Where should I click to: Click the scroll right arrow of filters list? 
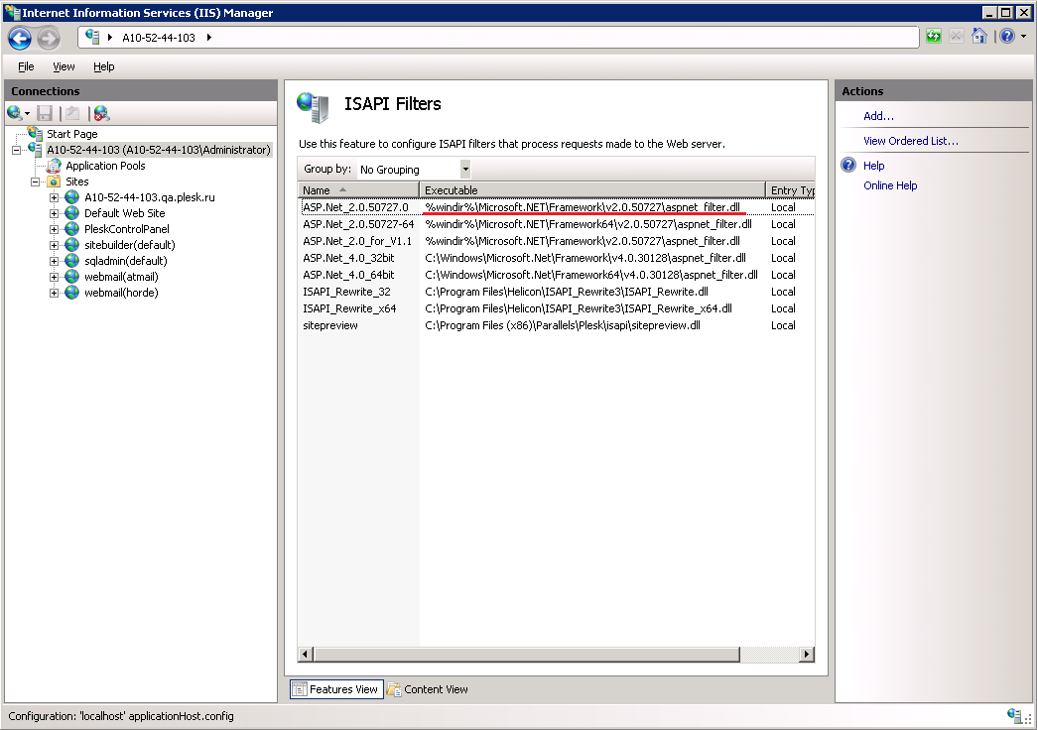pyautogui.click(x=806, y=655)
